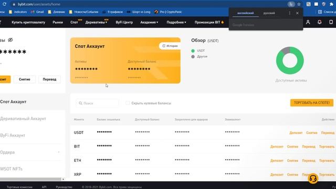Switch translation to английский tab
The image size is (336, 189).
click(245, 13)
